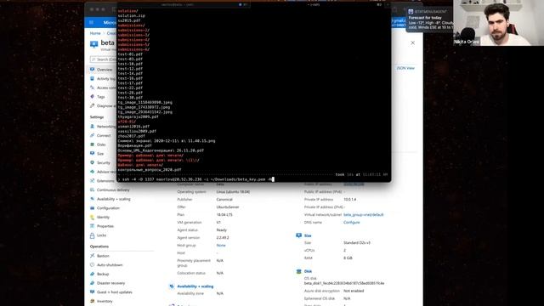This screenshot has width=544, height=306.
Task: Click the Networking icon in Settings
Action: [93, 127]
